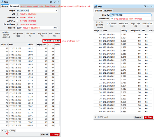Switch to Advanced tab in left Ping window
The image size is (156, 140).
(x=14, y=6)
